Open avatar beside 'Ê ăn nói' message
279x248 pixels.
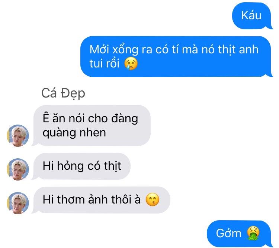pyautogui.click(x=18, y=136)
